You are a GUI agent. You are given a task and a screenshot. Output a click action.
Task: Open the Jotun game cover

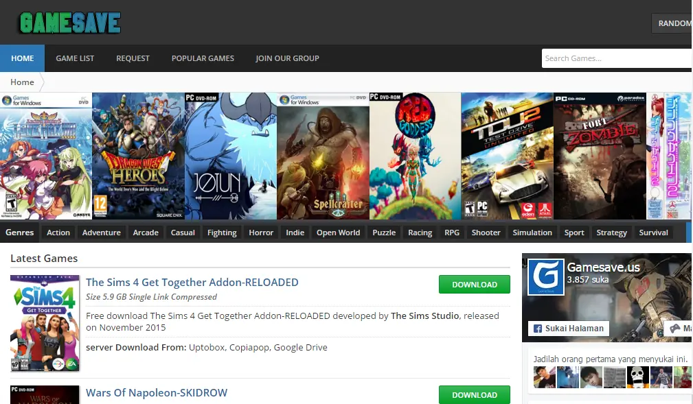(231, 156)
